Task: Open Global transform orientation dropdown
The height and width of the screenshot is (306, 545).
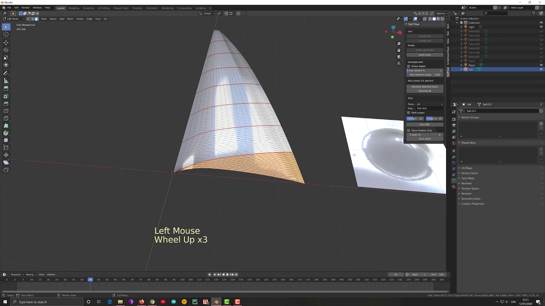Action: click(x=207, y=14)
